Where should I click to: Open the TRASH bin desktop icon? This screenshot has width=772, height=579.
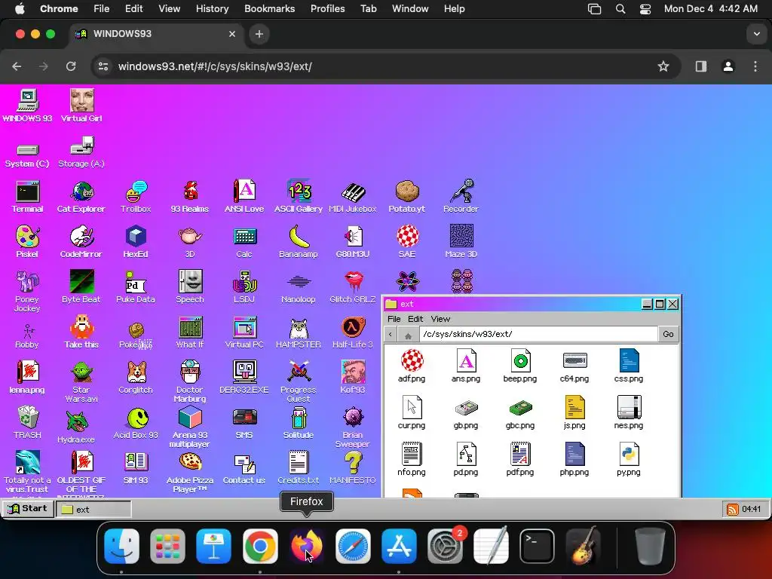28,422
